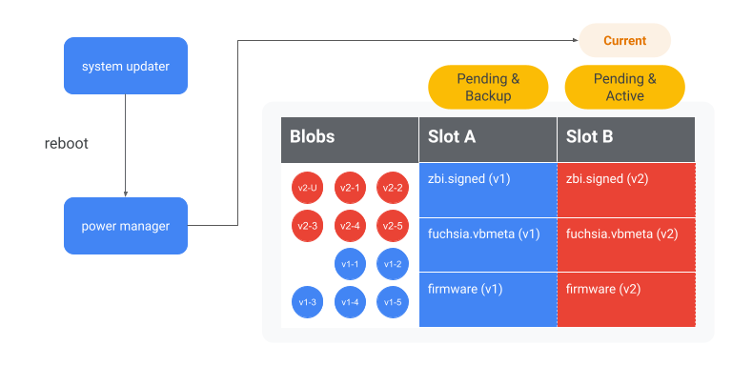732x366 pixels.
Task: Select the fuchsia.vbmeta (v2) red cell
Action: click(626, 245)
